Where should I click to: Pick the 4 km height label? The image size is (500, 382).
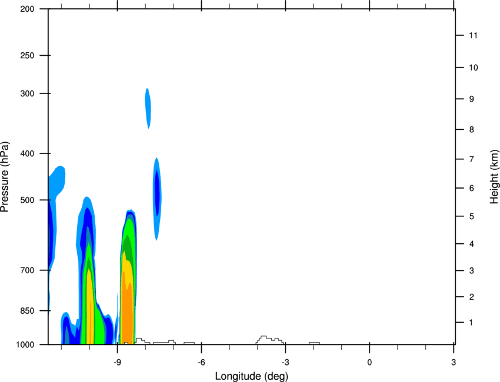(x=472, y=244)
